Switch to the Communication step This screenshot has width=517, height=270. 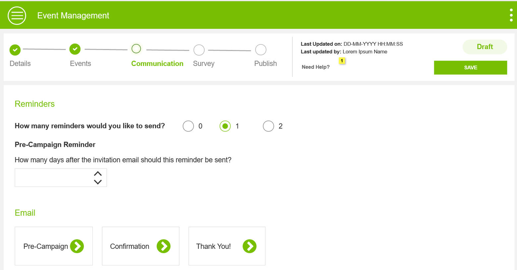pos(136,49)
